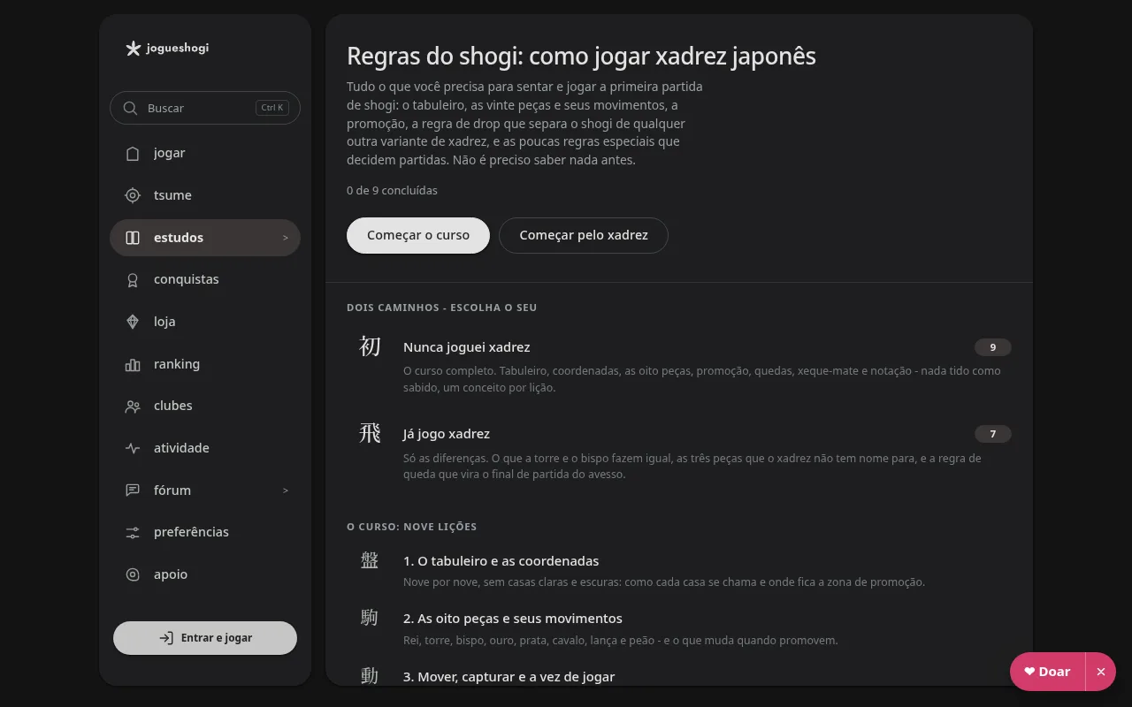Image resolution: width=1132 pixels, height=707 pixels.
Task: Click the Ctrl K shortcut badge
Action: point(272,108)
